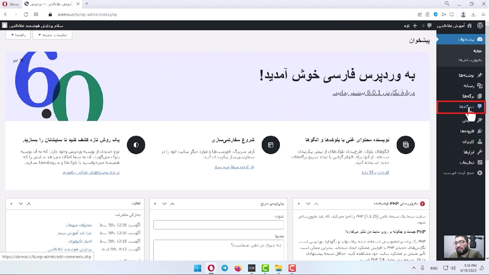Toggle فعالیت widget panel triangle

[11, 204]
